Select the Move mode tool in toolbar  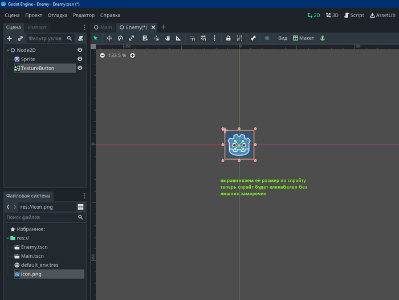click(x=109, y=38)
